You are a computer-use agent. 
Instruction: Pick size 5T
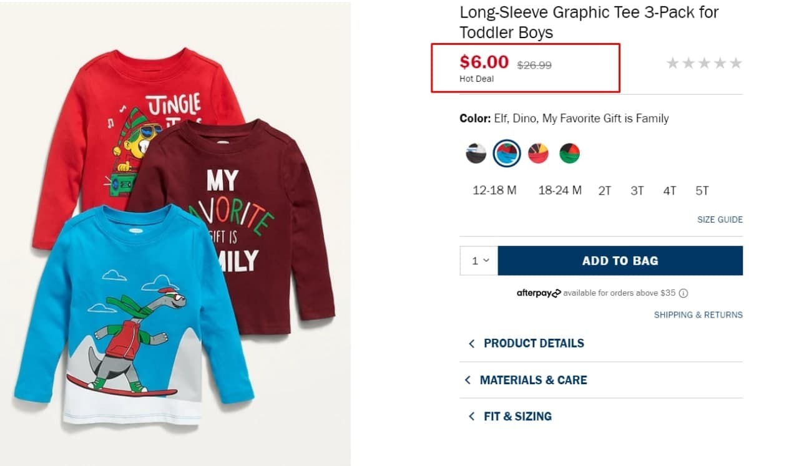702,191
